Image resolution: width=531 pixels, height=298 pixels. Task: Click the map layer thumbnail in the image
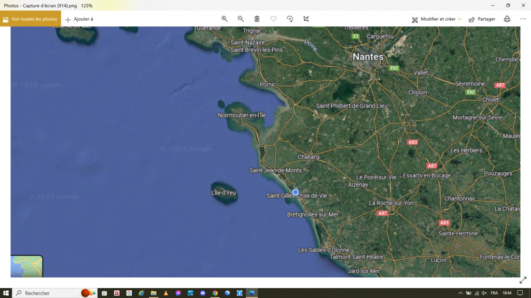27,266
